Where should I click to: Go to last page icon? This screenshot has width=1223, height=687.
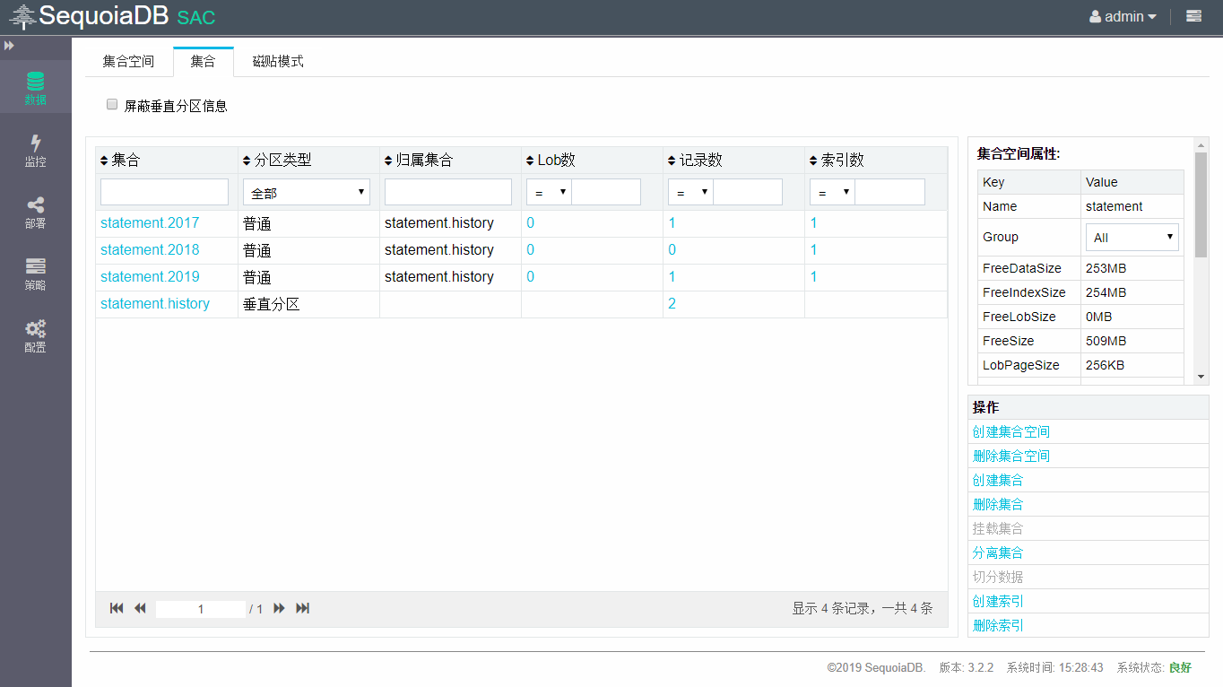[303, 608]
